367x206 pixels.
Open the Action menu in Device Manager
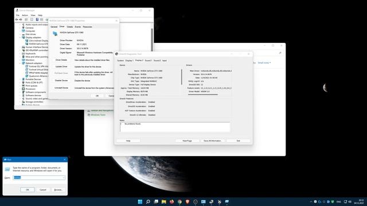(25, 15)
